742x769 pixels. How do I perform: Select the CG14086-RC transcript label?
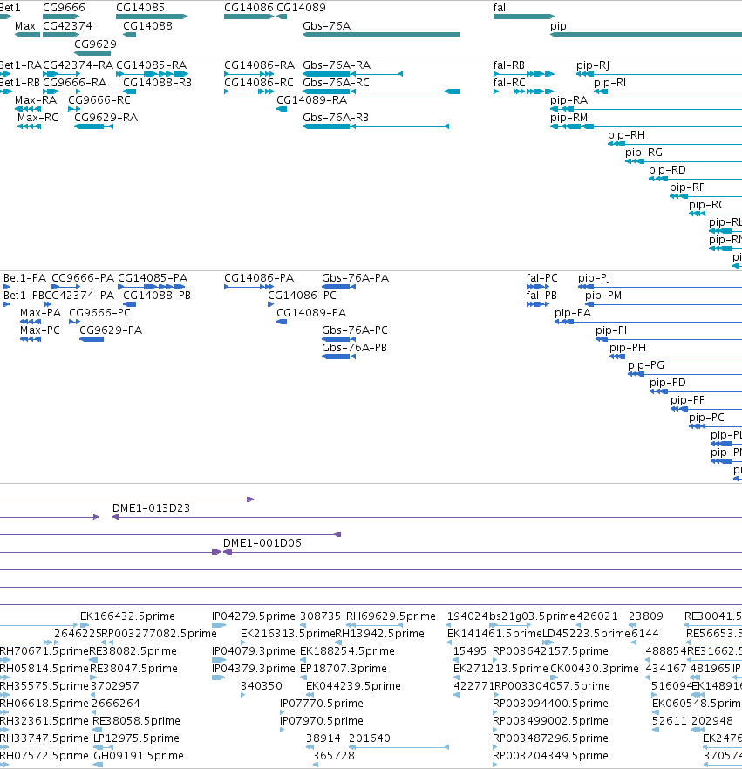click(x=259, y=82)
